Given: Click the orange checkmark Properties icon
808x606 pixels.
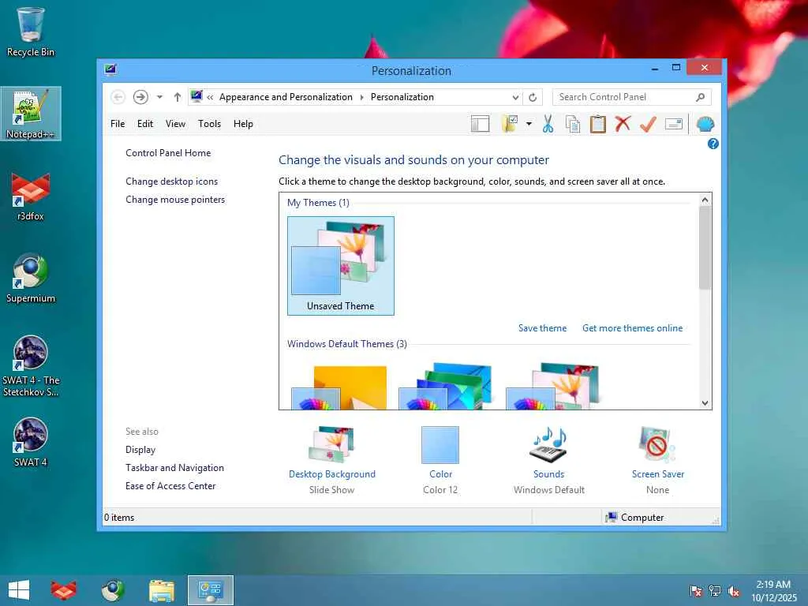Looking at the screenshot, I should pyautogui.click(x=648, y=124).
